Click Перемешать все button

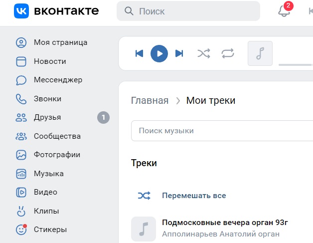(194, 196)
